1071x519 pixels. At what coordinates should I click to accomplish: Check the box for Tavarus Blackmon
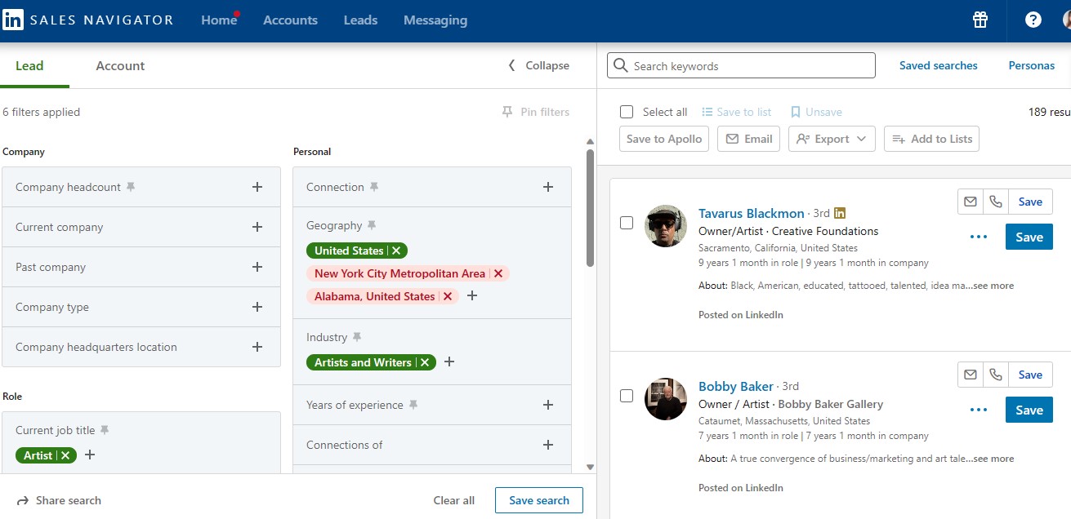point(627,223)
